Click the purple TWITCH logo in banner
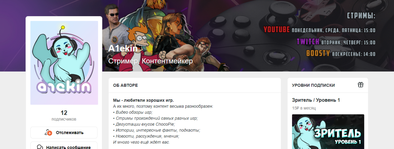Screen dimensions: 394x149 pos(308,42)
